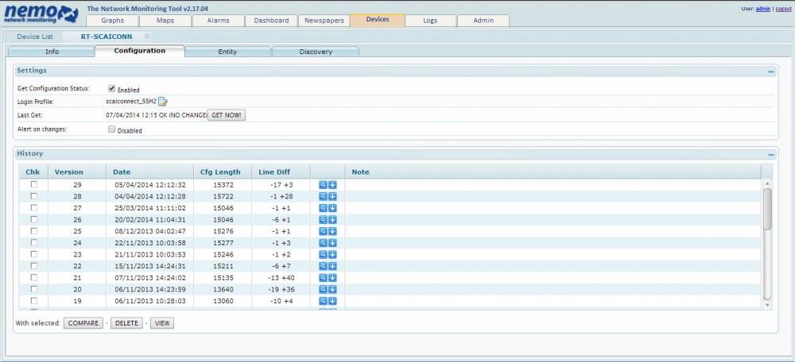Close the RT-SCAICONN device tab

coord(147,37)
